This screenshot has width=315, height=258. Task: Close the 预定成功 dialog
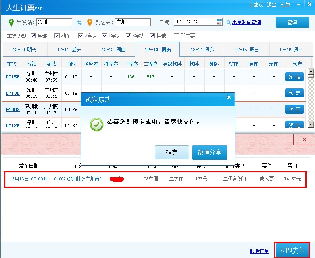point(229,97)
